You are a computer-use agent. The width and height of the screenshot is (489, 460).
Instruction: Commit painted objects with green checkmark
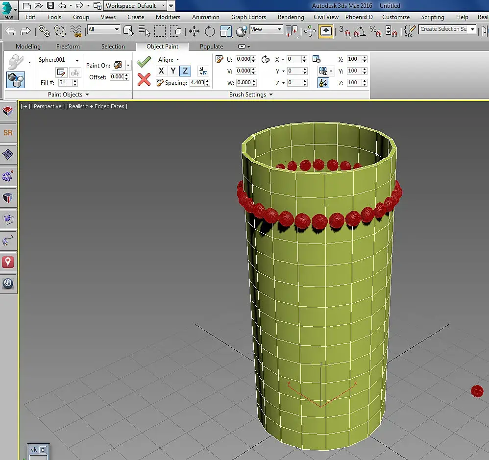(x=144, y=62)
